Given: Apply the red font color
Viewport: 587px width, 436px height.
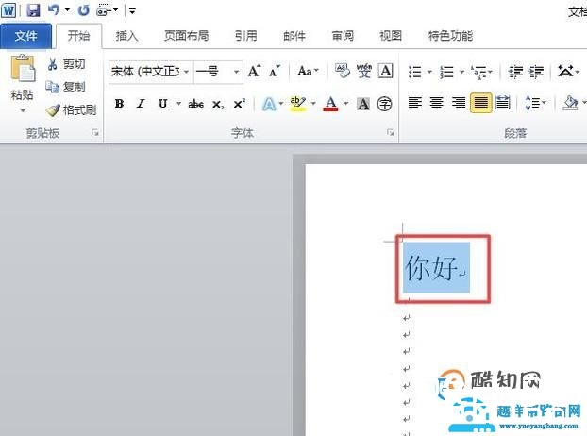Looking at the screenshot, I should point(330,104).
